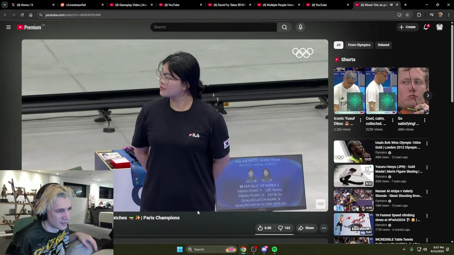Screen dimensions: 454x255
Task: Open Yuzuru Hanyu Gold Medal video title
Action: pyautogui.click(x=399, y=169)
